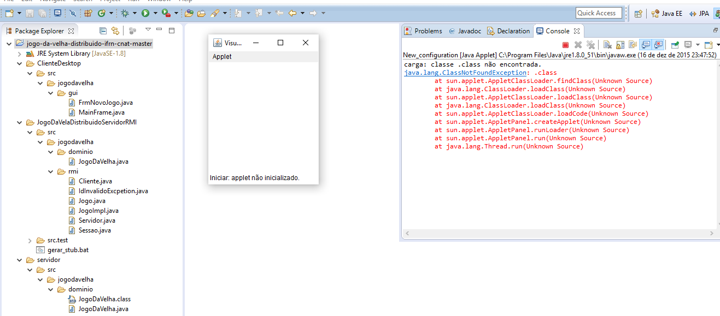This screenshot has width=720, height=316.
Task: Click the Open Perspective icon
Action: [637, 14]
